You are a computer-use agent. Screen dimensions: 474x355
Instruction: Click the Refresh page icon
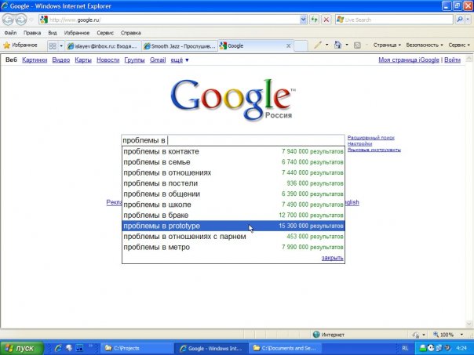point(314,20)
